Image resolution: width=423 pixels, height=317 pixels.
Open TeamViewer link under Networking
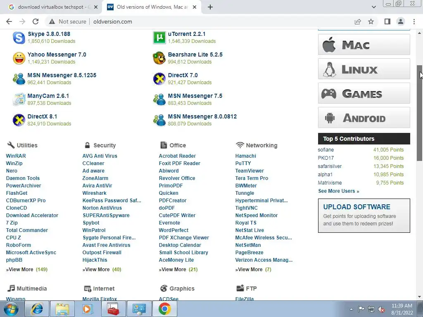pyautogui.click(x=250, y=170)
